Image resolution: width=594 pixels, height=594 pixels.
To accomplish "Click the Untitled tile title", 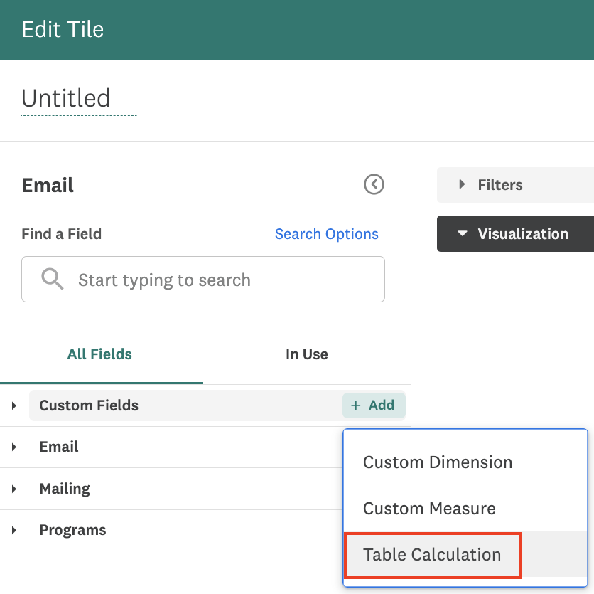I will tap(66, 98).
